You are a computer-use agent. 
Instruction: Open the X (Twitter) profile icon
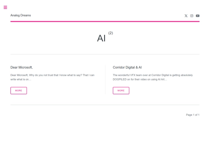[186, 16]
